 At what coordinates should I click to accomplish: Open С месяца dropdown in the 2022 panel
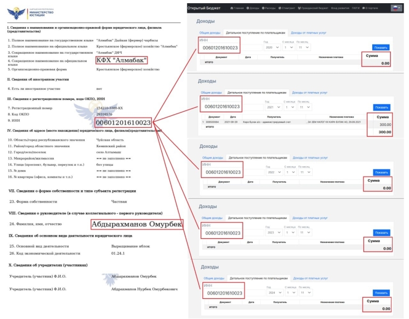click(x=291, y=172)
